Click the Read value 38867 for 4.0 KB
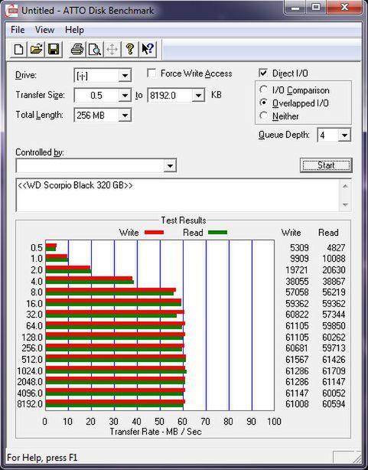The width and height of the screenshot is (368, 470). tap(334, 281)
